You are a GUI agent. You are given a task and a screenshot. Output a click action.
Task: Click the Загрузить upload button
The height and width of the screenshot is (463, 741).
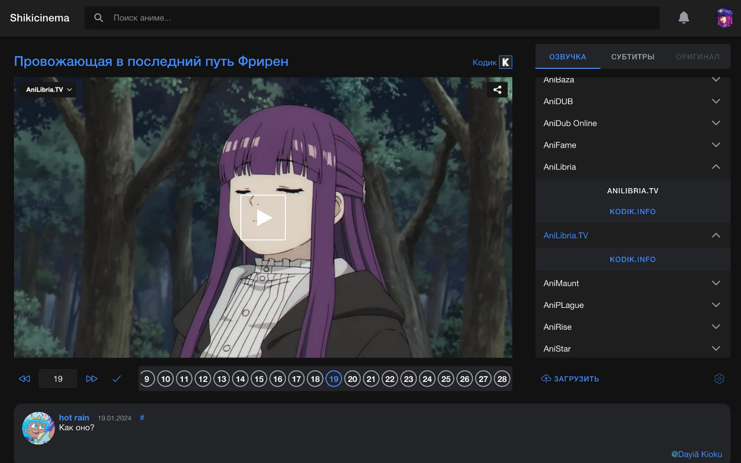[570, 379]
